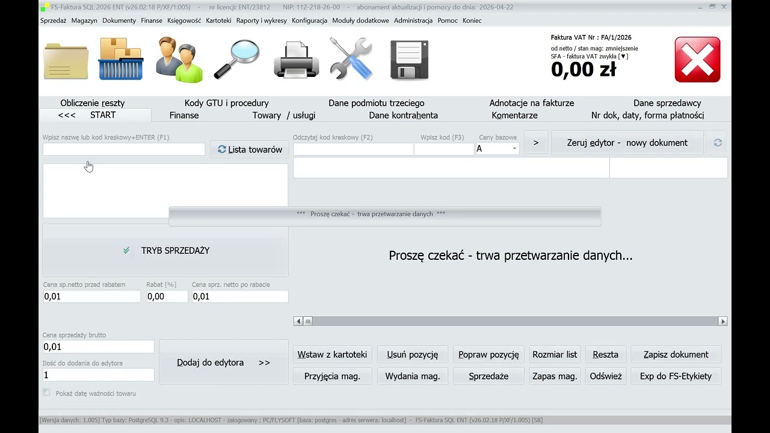Click Zeruj edytor - nowy dokument button
Viewport: 770px width, 433px height.
point(627,143)
